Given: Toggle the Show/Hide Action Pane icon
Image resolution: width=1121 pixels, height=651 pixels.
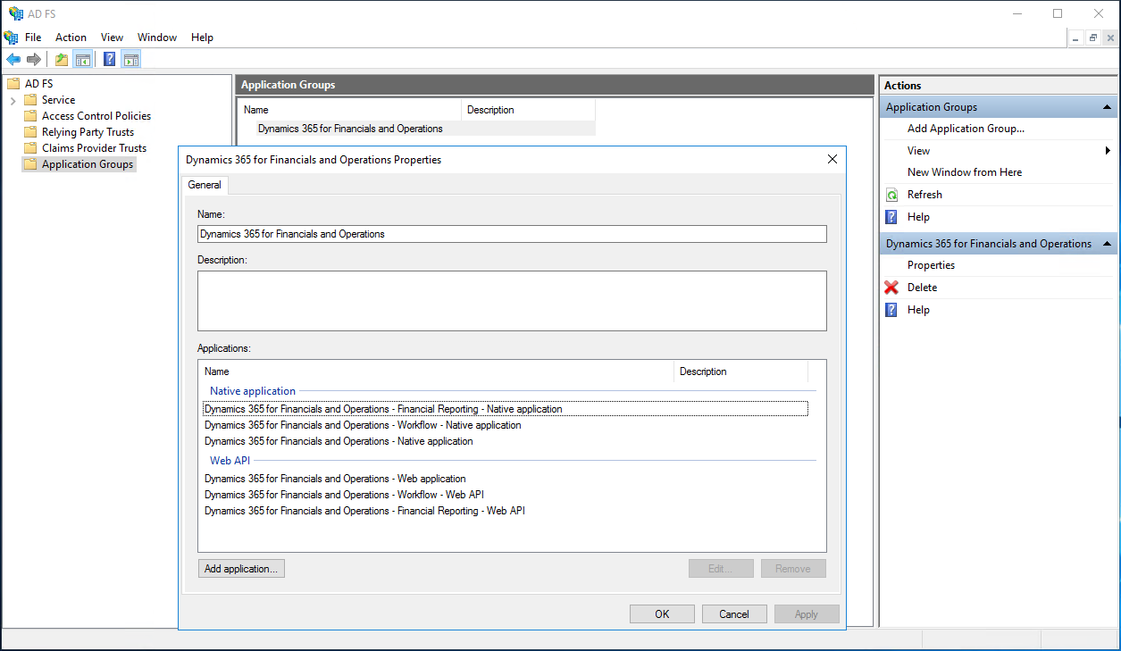Looking at the screenshot, I should pyautogui.click(x=131, y=60).
